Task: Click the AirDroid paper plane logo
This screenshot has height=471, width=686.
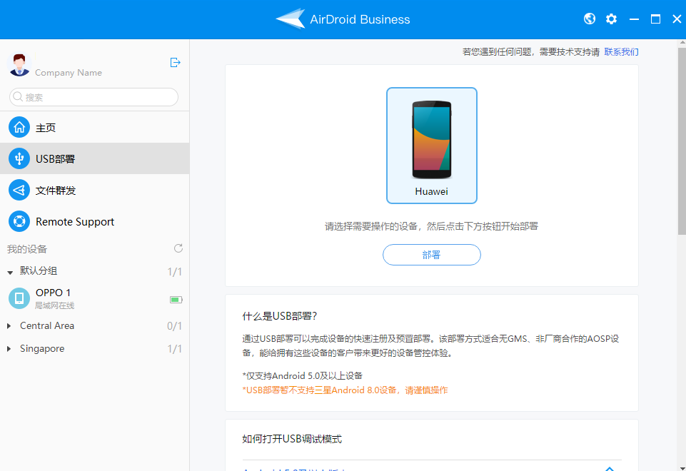Action: tap(291, 19)
